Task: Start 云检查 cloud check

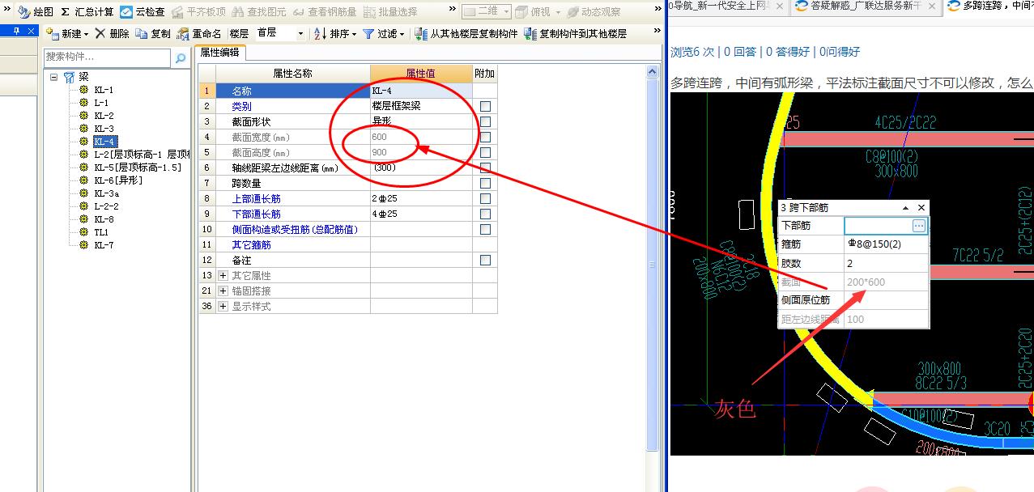Action: coord(143,12)
